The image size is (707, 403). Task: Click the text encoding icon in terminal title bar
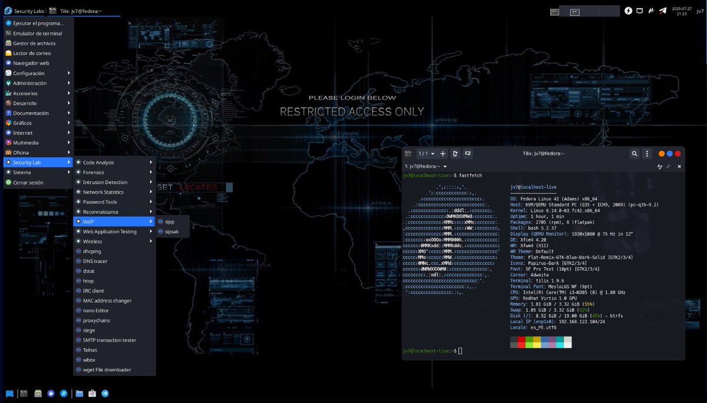coord(660,166)
